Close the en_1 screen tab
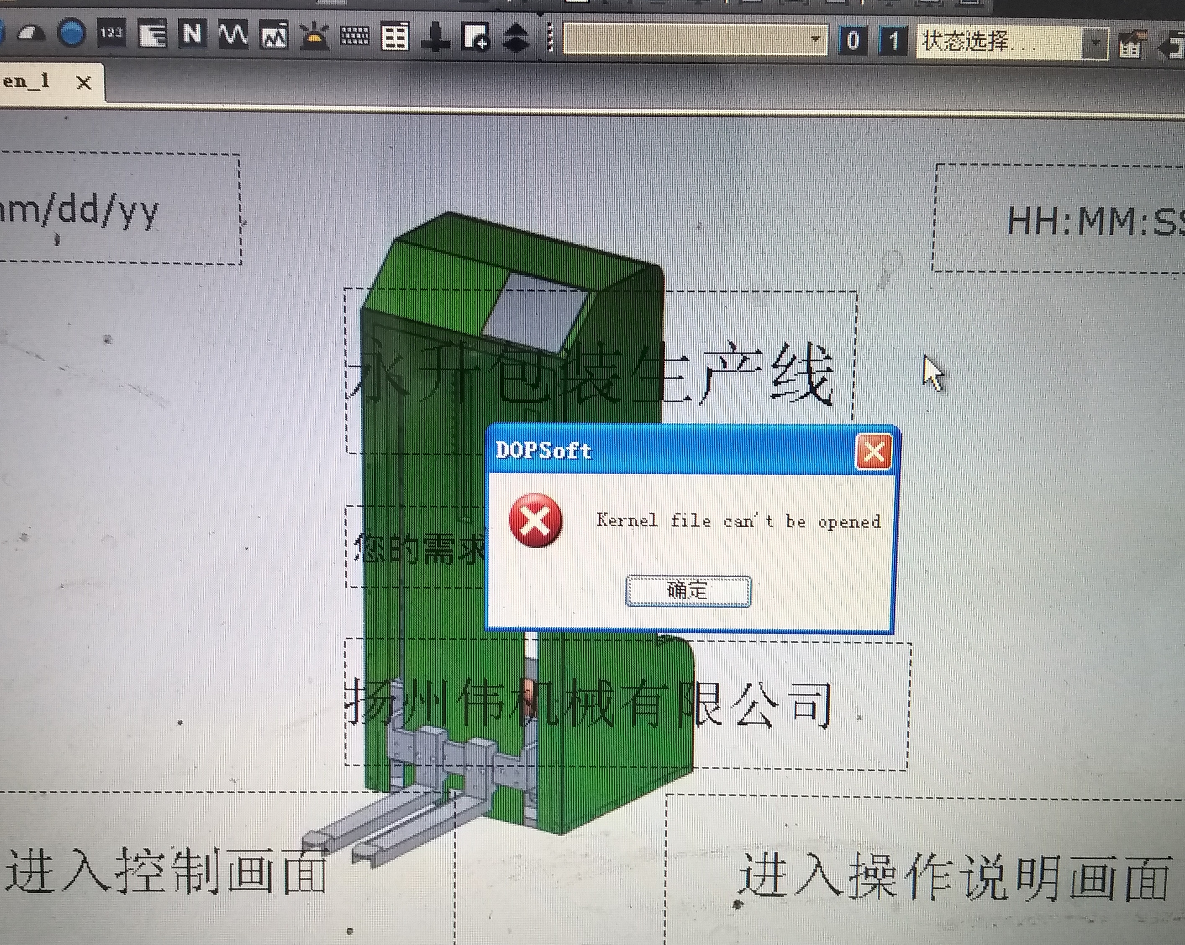Screen dimensions: 1185x945 point(84,82)
